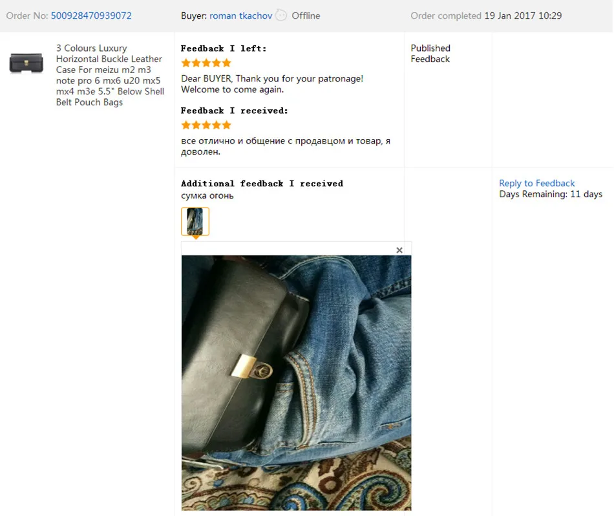Click third star of Feedback I received rating
This screenshot has width=614, height=516.
pos(206,125)
